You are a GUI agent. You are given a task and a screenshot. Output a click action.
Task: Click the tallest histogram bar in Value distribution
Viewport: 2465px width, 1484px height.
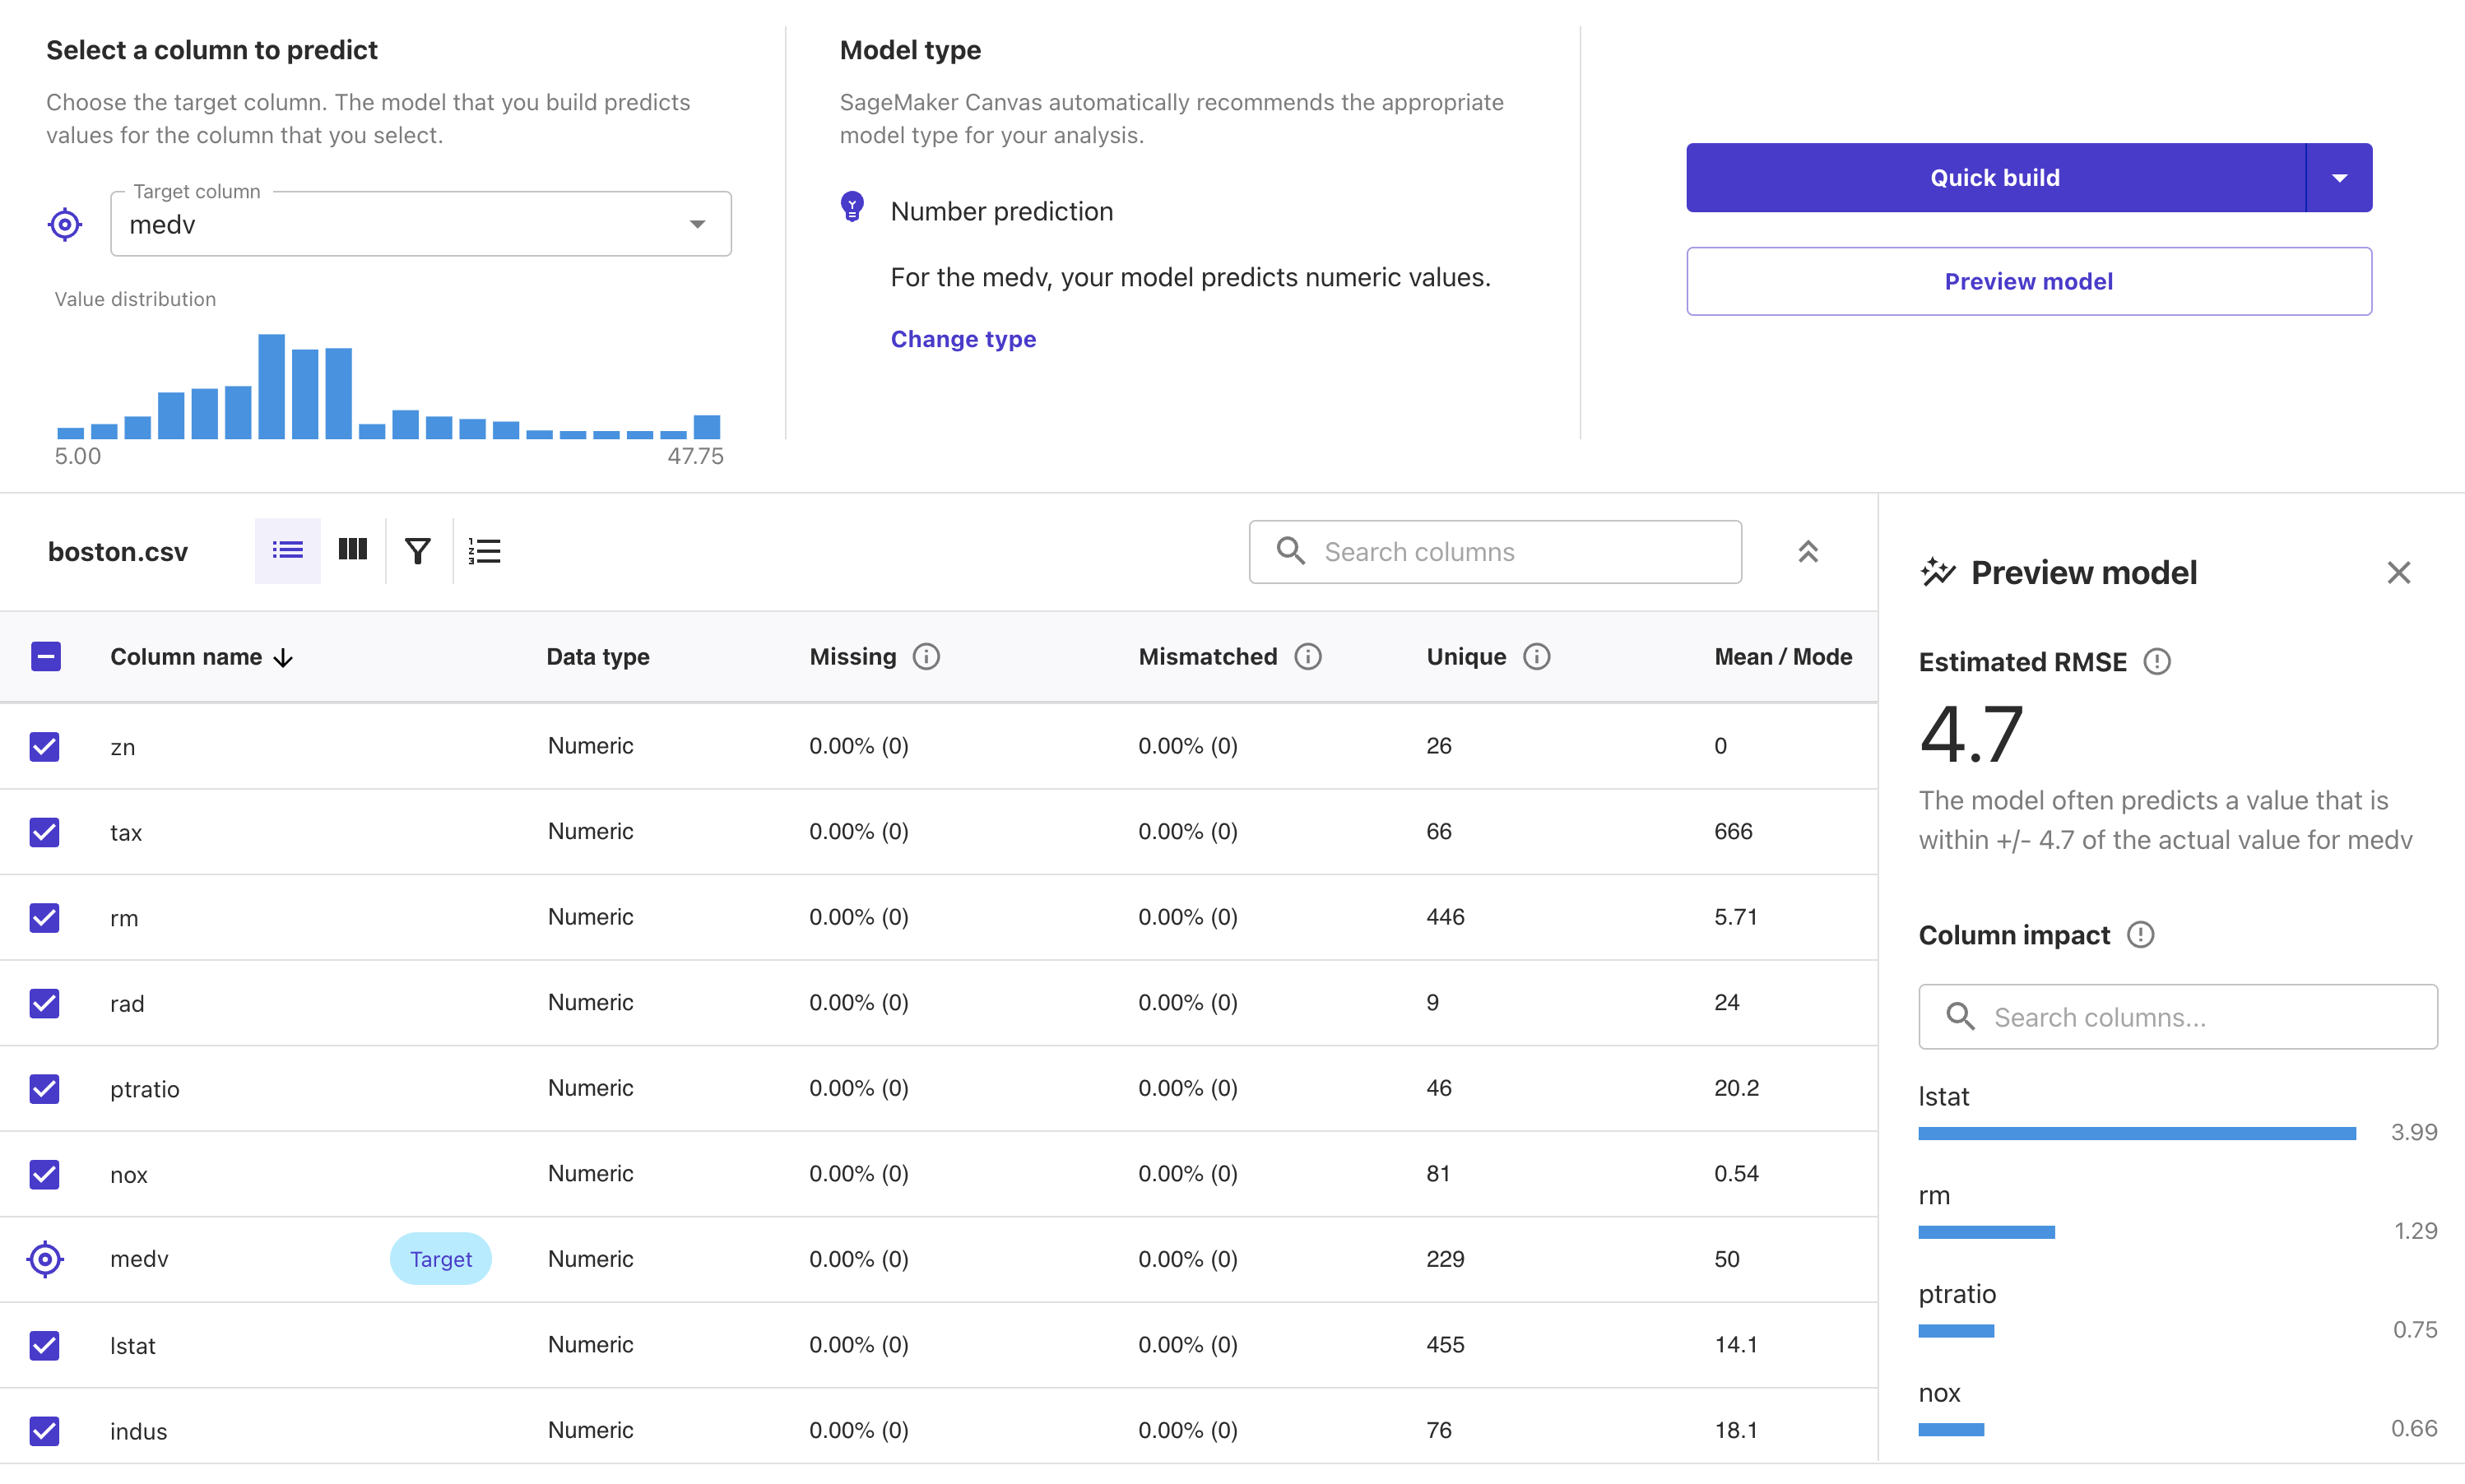pyautogui.click(x=271, y=386)
